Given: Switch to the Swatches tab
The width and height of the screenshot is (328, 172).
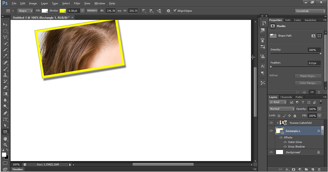Looking at the screenshot, I should coord(310,20).
